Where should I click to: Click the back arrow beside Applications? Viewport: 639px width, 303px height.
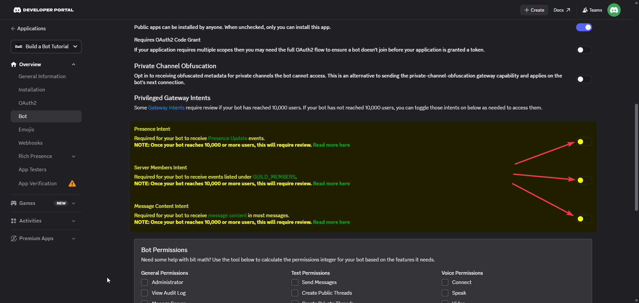point(13,29)
